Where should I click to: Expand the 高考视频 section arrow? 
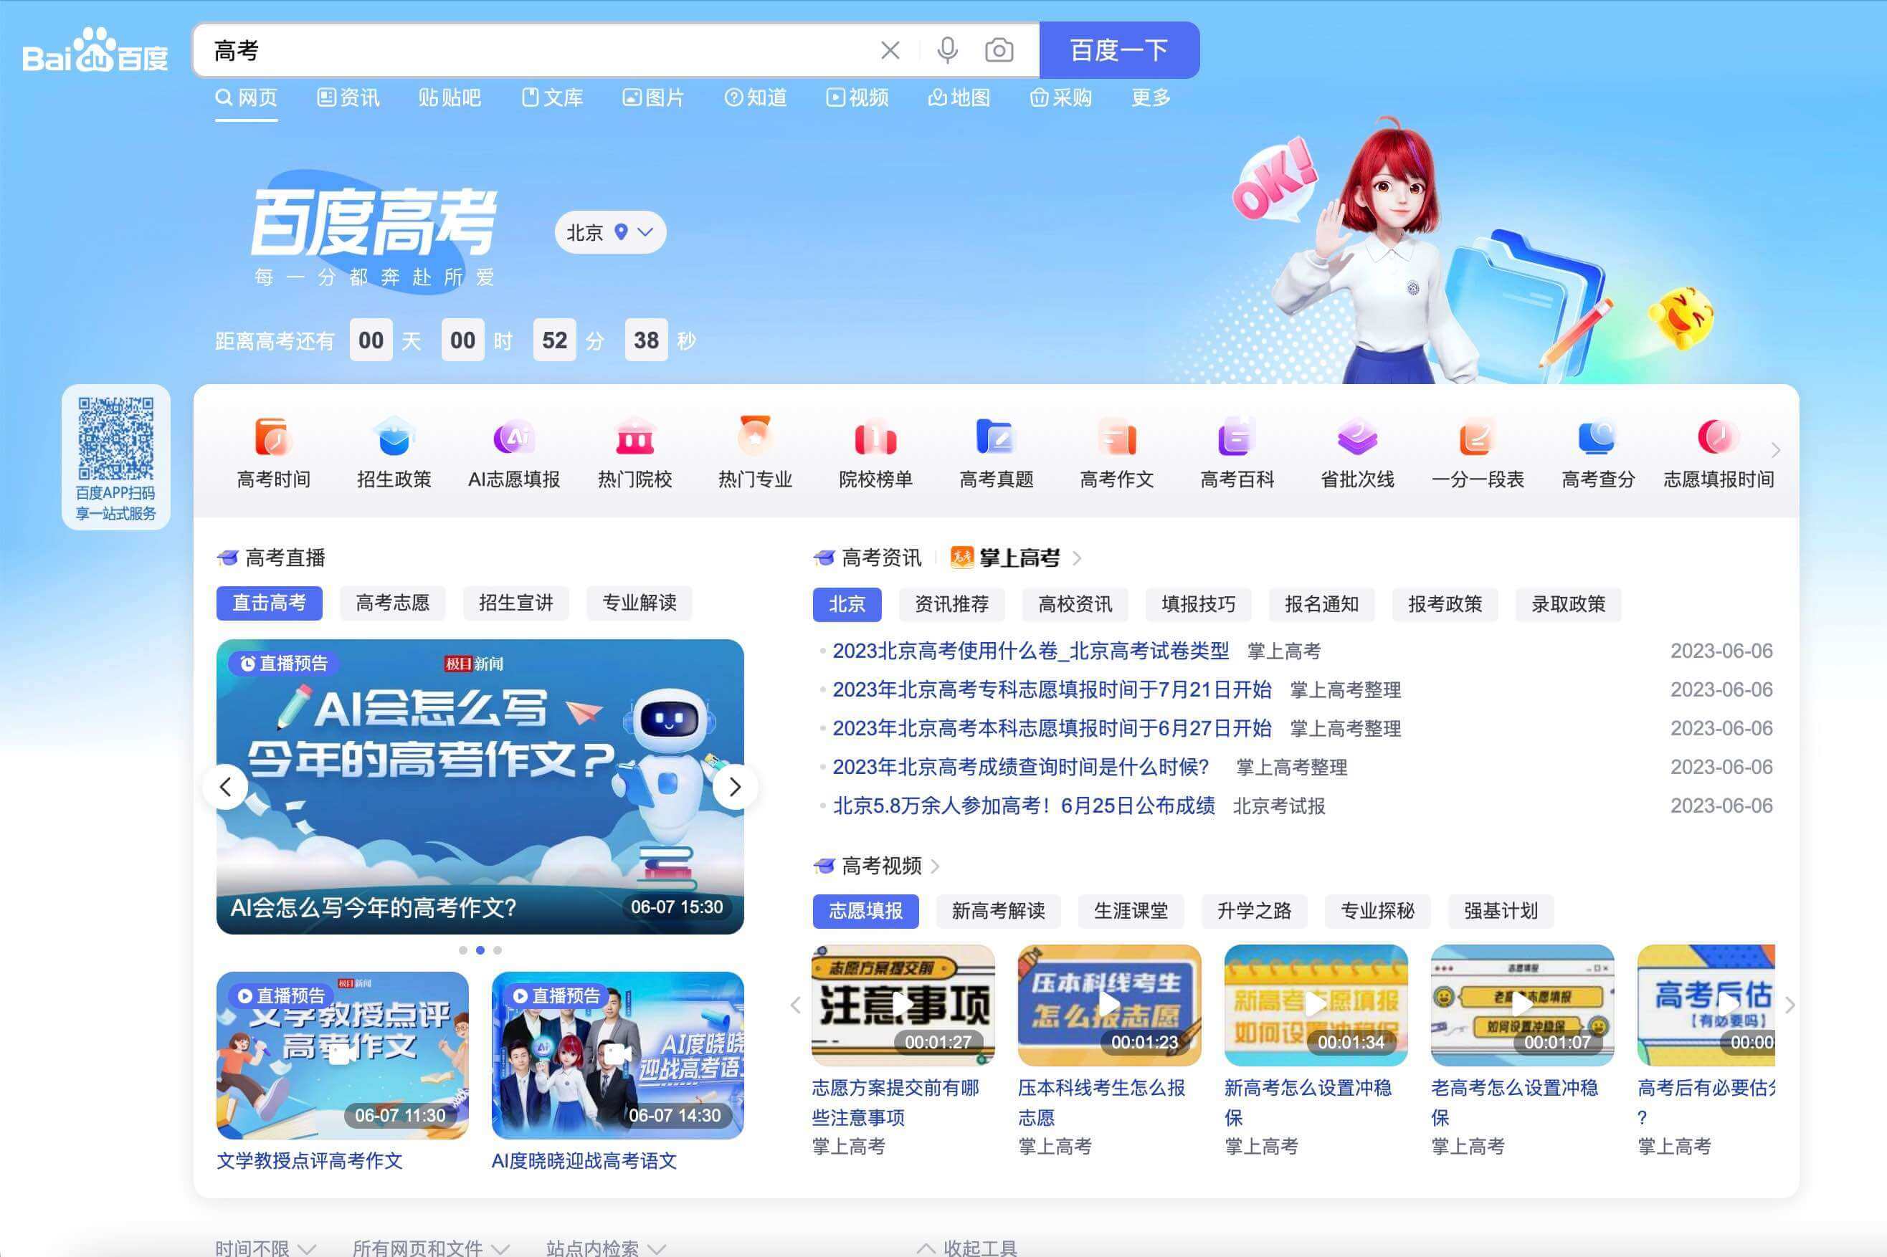point(935,866)
